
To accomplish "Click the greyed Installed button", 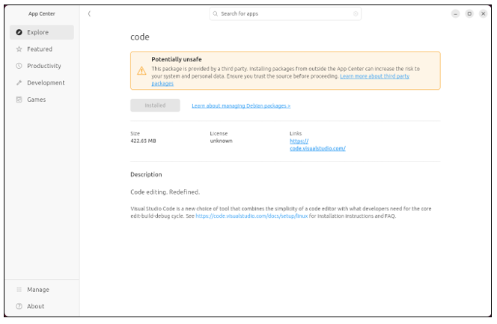I will click(155, 106).
